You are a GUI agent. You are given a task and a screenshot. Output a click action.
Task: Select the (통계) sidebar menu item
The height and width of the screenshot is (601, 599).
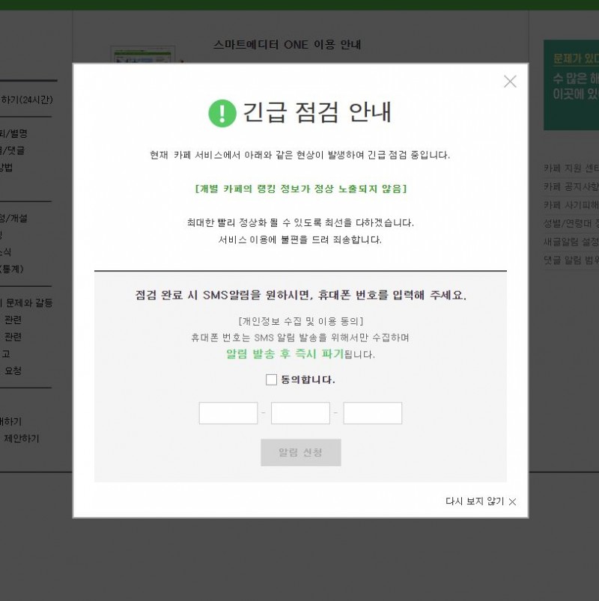[11, 269]
